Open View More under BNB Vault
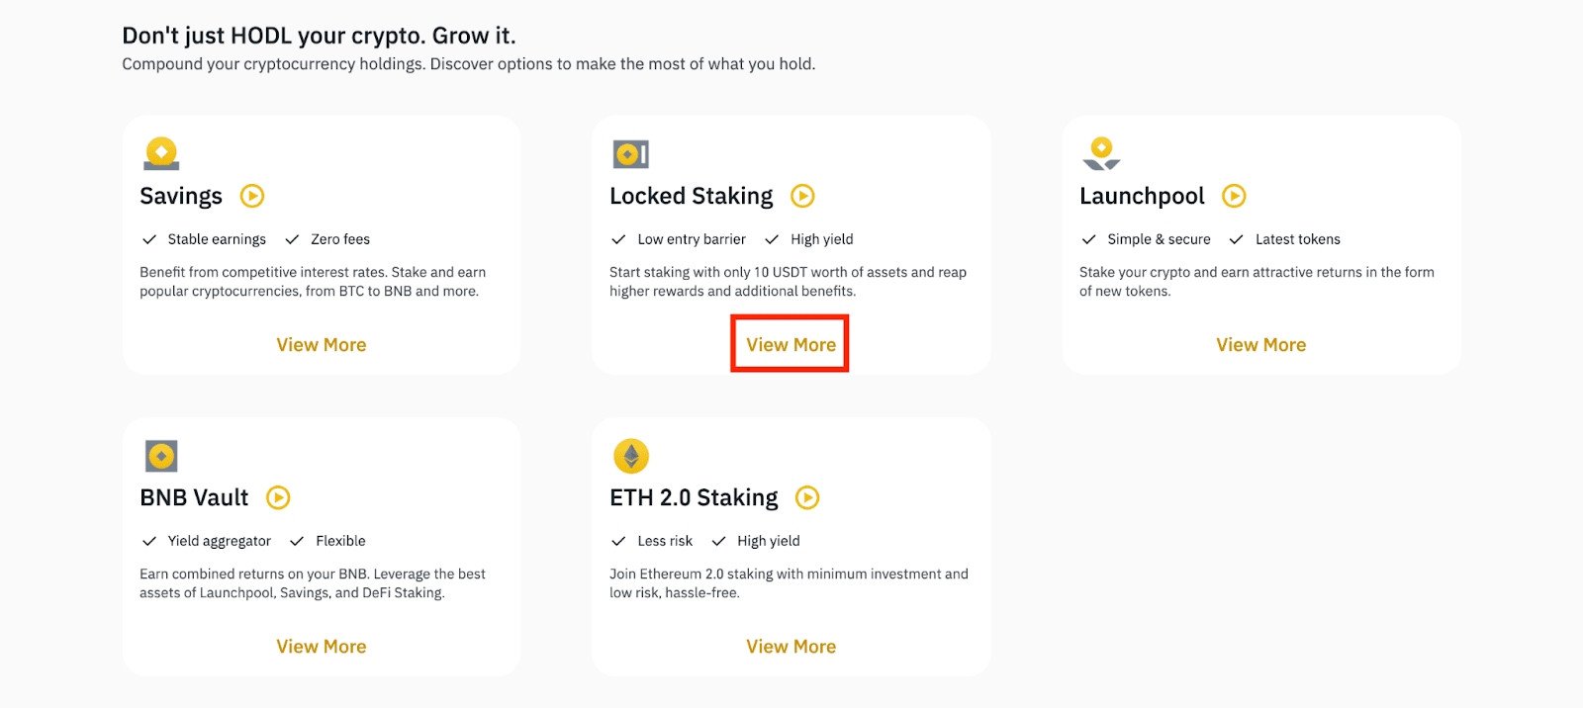This screenshot has height=708, width=1583. (322, 647)
